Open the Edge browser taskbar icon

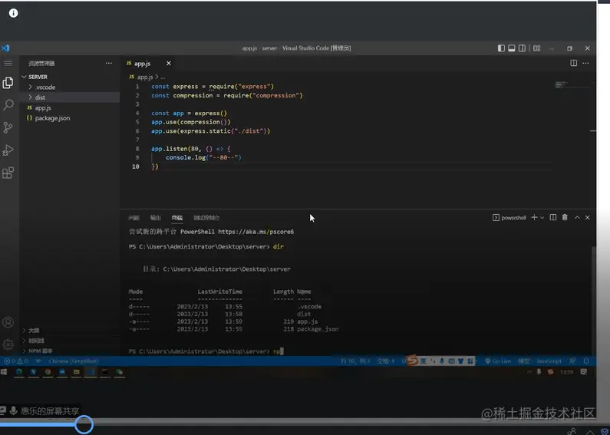click(x=18, y=372)
